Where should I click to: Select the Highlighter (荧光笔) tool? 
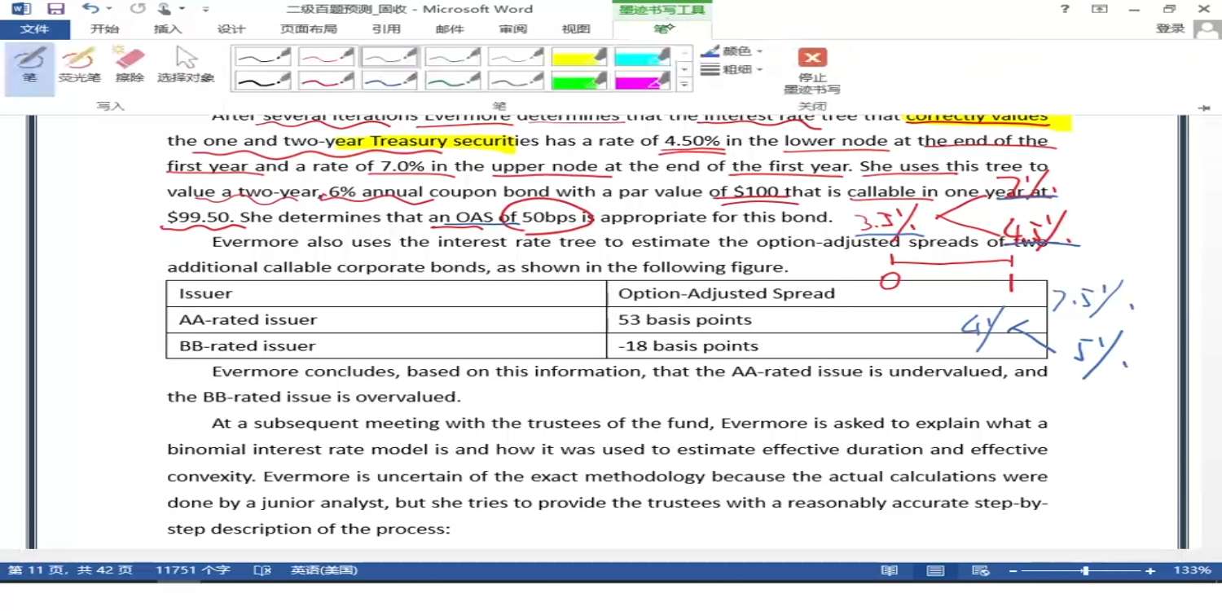(x=79, y=65)
